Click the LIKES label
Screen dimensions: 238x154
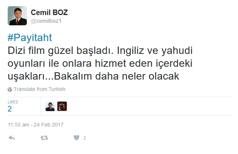click(13, 102)
